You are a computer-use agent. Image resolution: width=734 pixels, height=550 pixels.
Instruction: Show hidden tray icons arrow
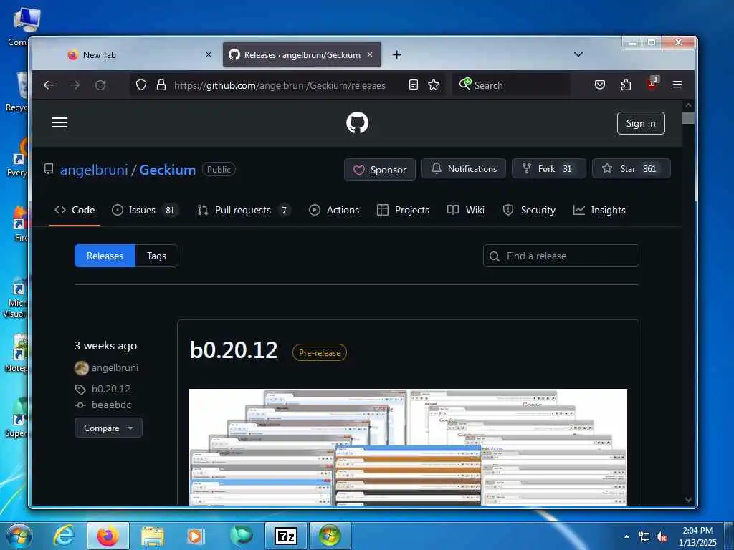point(626,536)
